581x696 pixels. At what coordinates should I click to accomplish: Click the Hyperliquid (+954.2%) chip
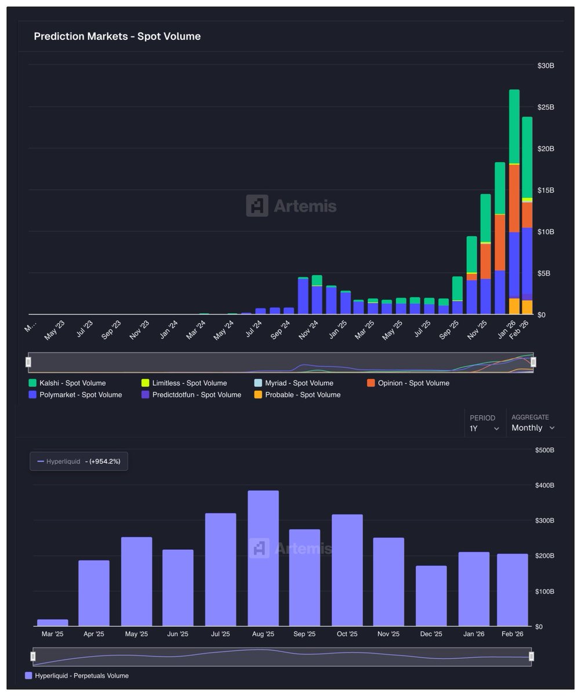tap(78, 461)
